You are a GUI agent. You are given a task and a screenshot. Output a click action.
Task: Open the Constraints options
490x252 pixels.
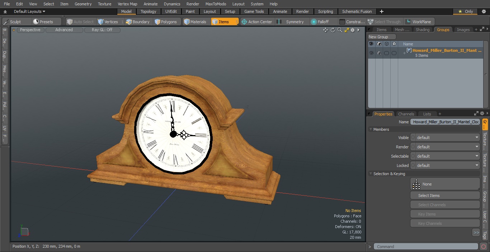(x=352, y=22)
